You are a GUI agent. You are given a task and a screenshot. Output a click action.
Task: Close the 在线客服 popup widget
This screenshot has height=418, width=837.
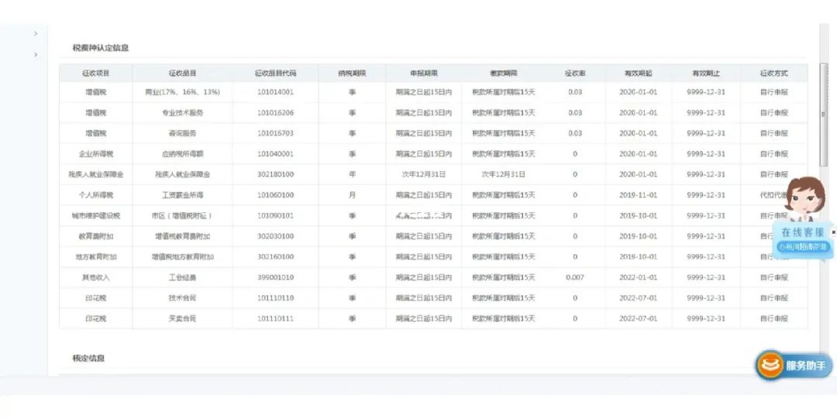(x=833, y=231)
